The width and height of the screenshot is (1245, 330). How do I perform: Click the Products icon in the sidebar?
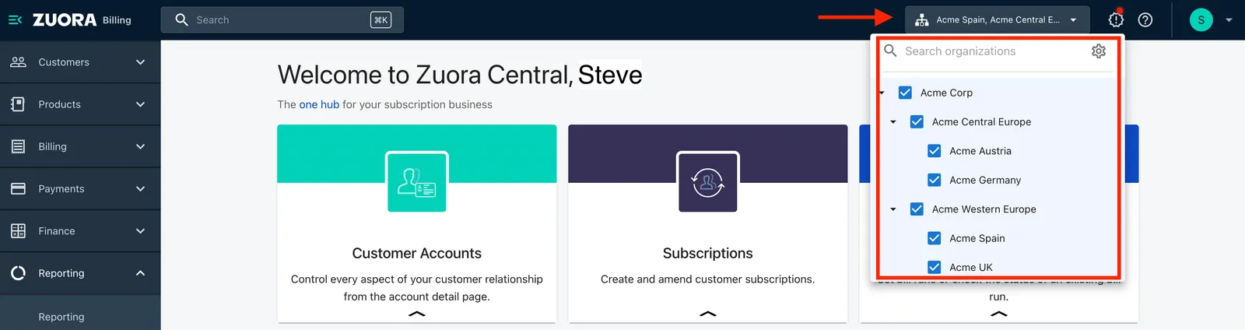[18, 104]
